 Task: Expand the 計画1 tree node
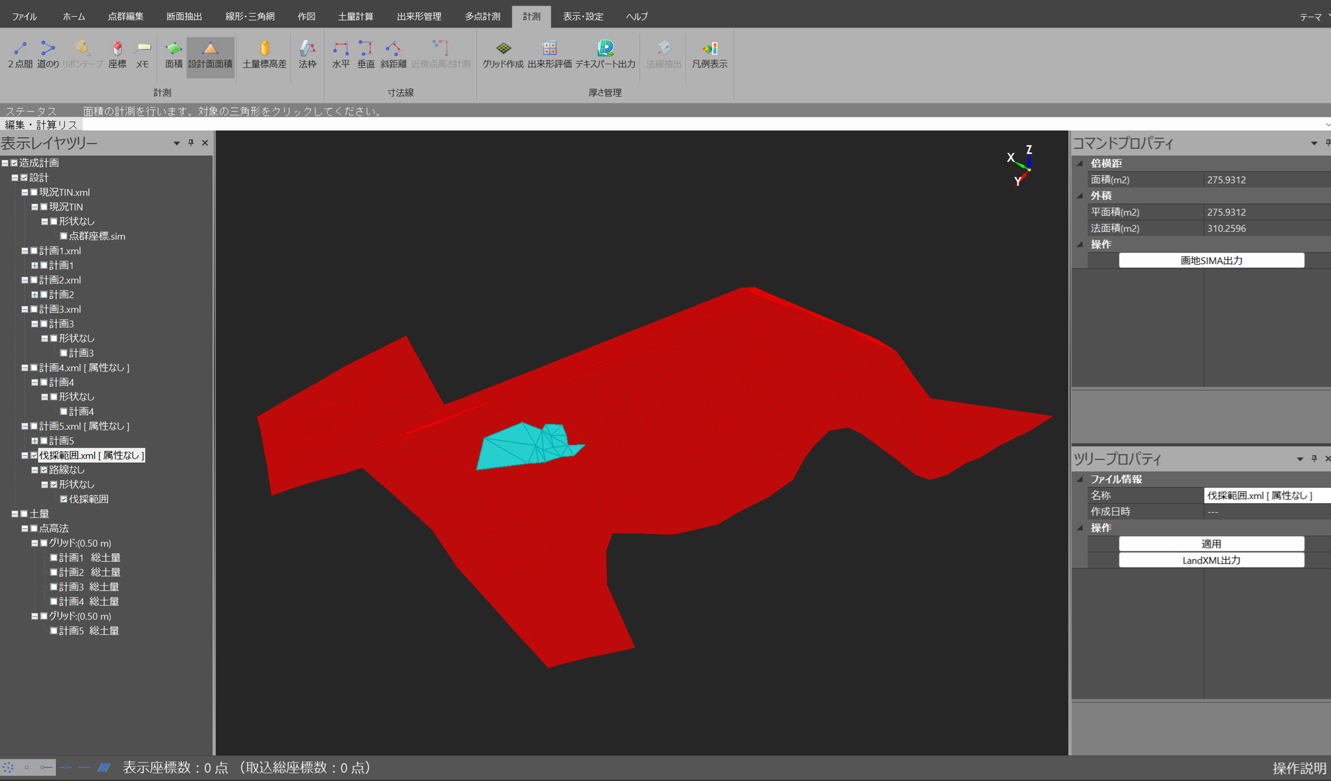34,265
